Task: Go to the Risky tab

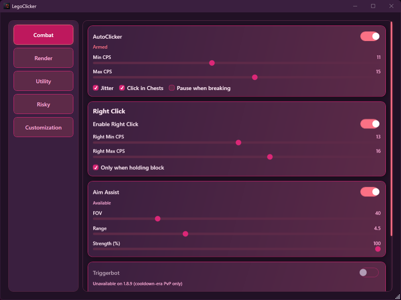Action: (43, 104)
